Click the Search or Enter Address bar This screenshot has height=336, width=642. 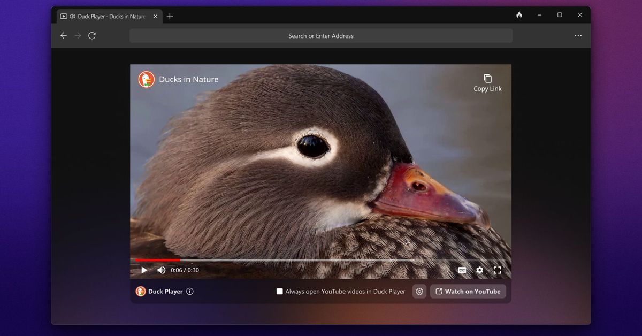point(321,36)
